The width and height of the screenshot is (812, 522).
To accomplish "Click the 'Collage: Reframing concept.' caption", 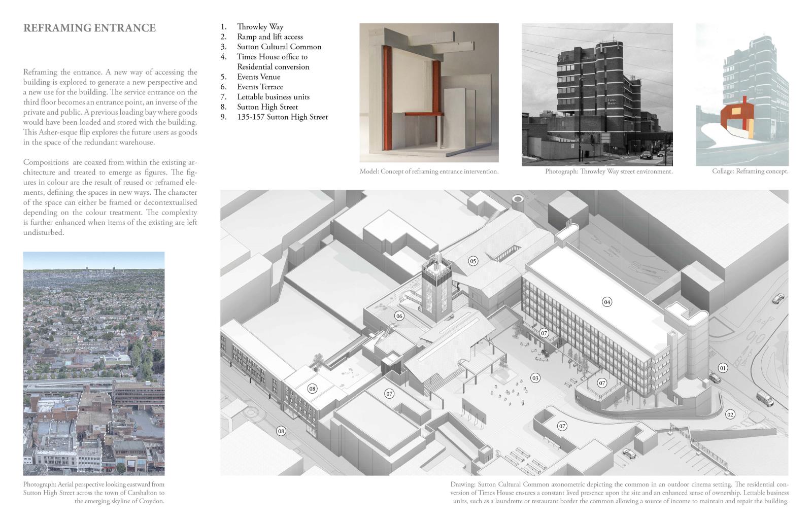I will coord(750,171).
